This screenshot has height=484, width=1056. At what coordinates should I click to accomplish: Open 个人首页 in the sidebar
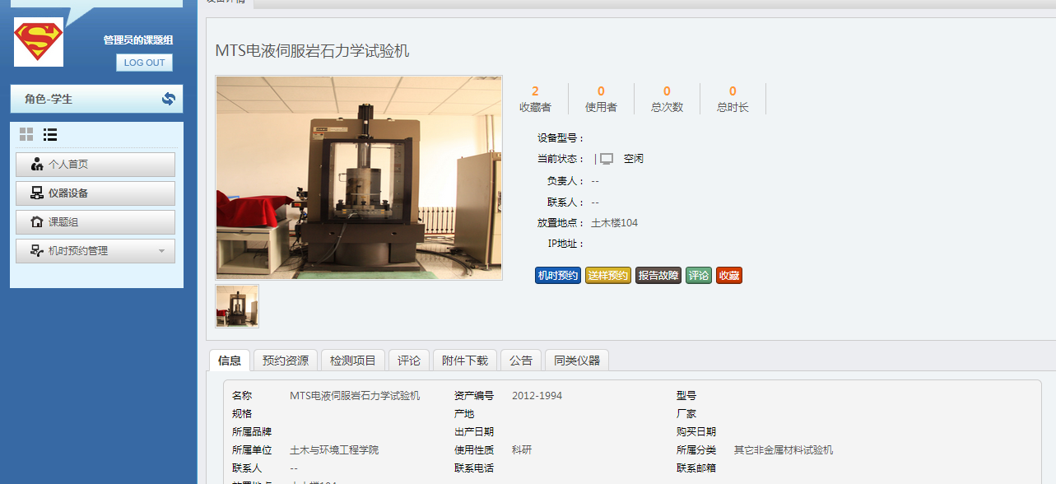95,165
